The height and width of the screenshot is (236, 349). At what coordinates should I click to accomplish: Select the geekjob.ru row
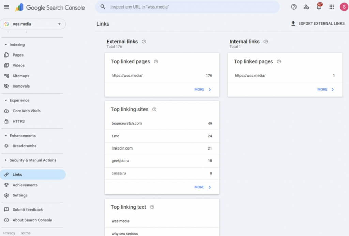(x=162, y=161)
